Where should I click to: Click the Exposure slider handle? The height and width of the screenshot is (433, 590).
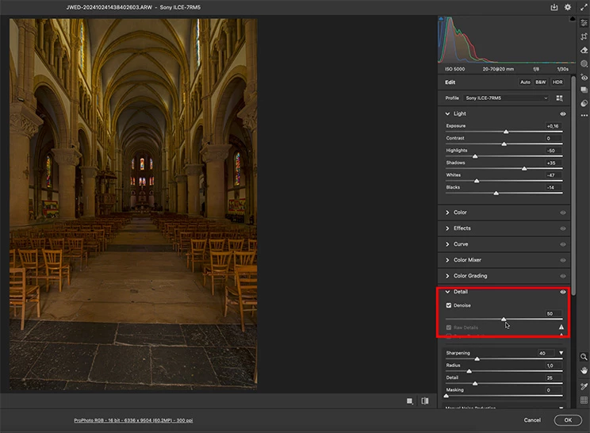[x=506, y=132]
